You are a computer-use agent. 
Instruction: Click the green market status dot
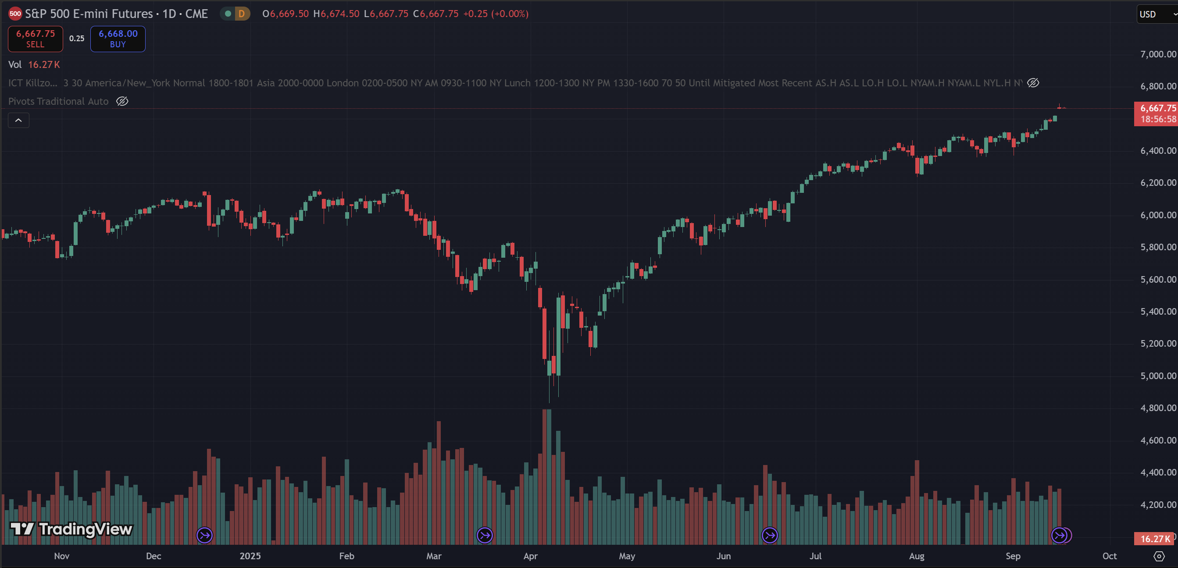228,14
